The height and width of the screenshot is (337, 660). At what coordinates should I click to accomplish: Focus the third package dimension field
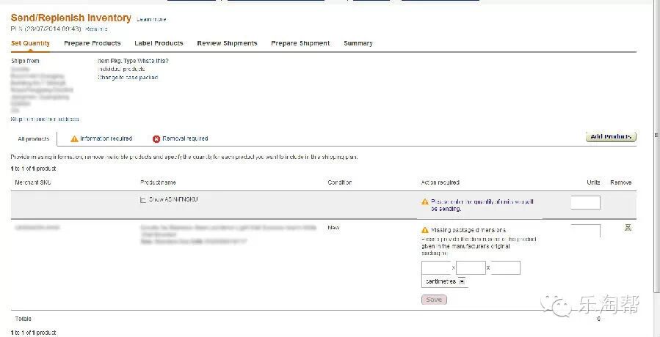click(506, 267)
